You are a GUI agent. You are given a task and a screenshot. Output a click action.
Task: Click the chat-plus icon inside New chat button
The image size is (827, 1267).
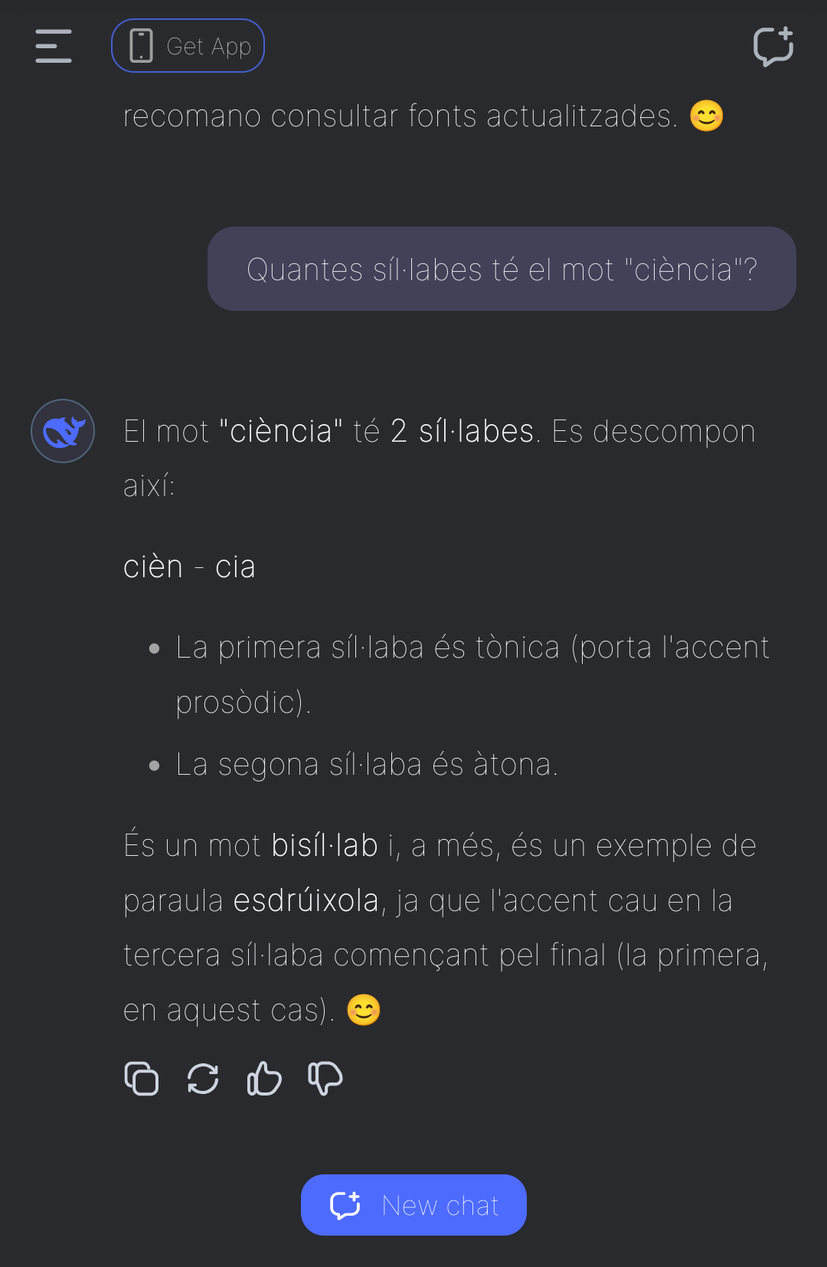[345, 1205]
